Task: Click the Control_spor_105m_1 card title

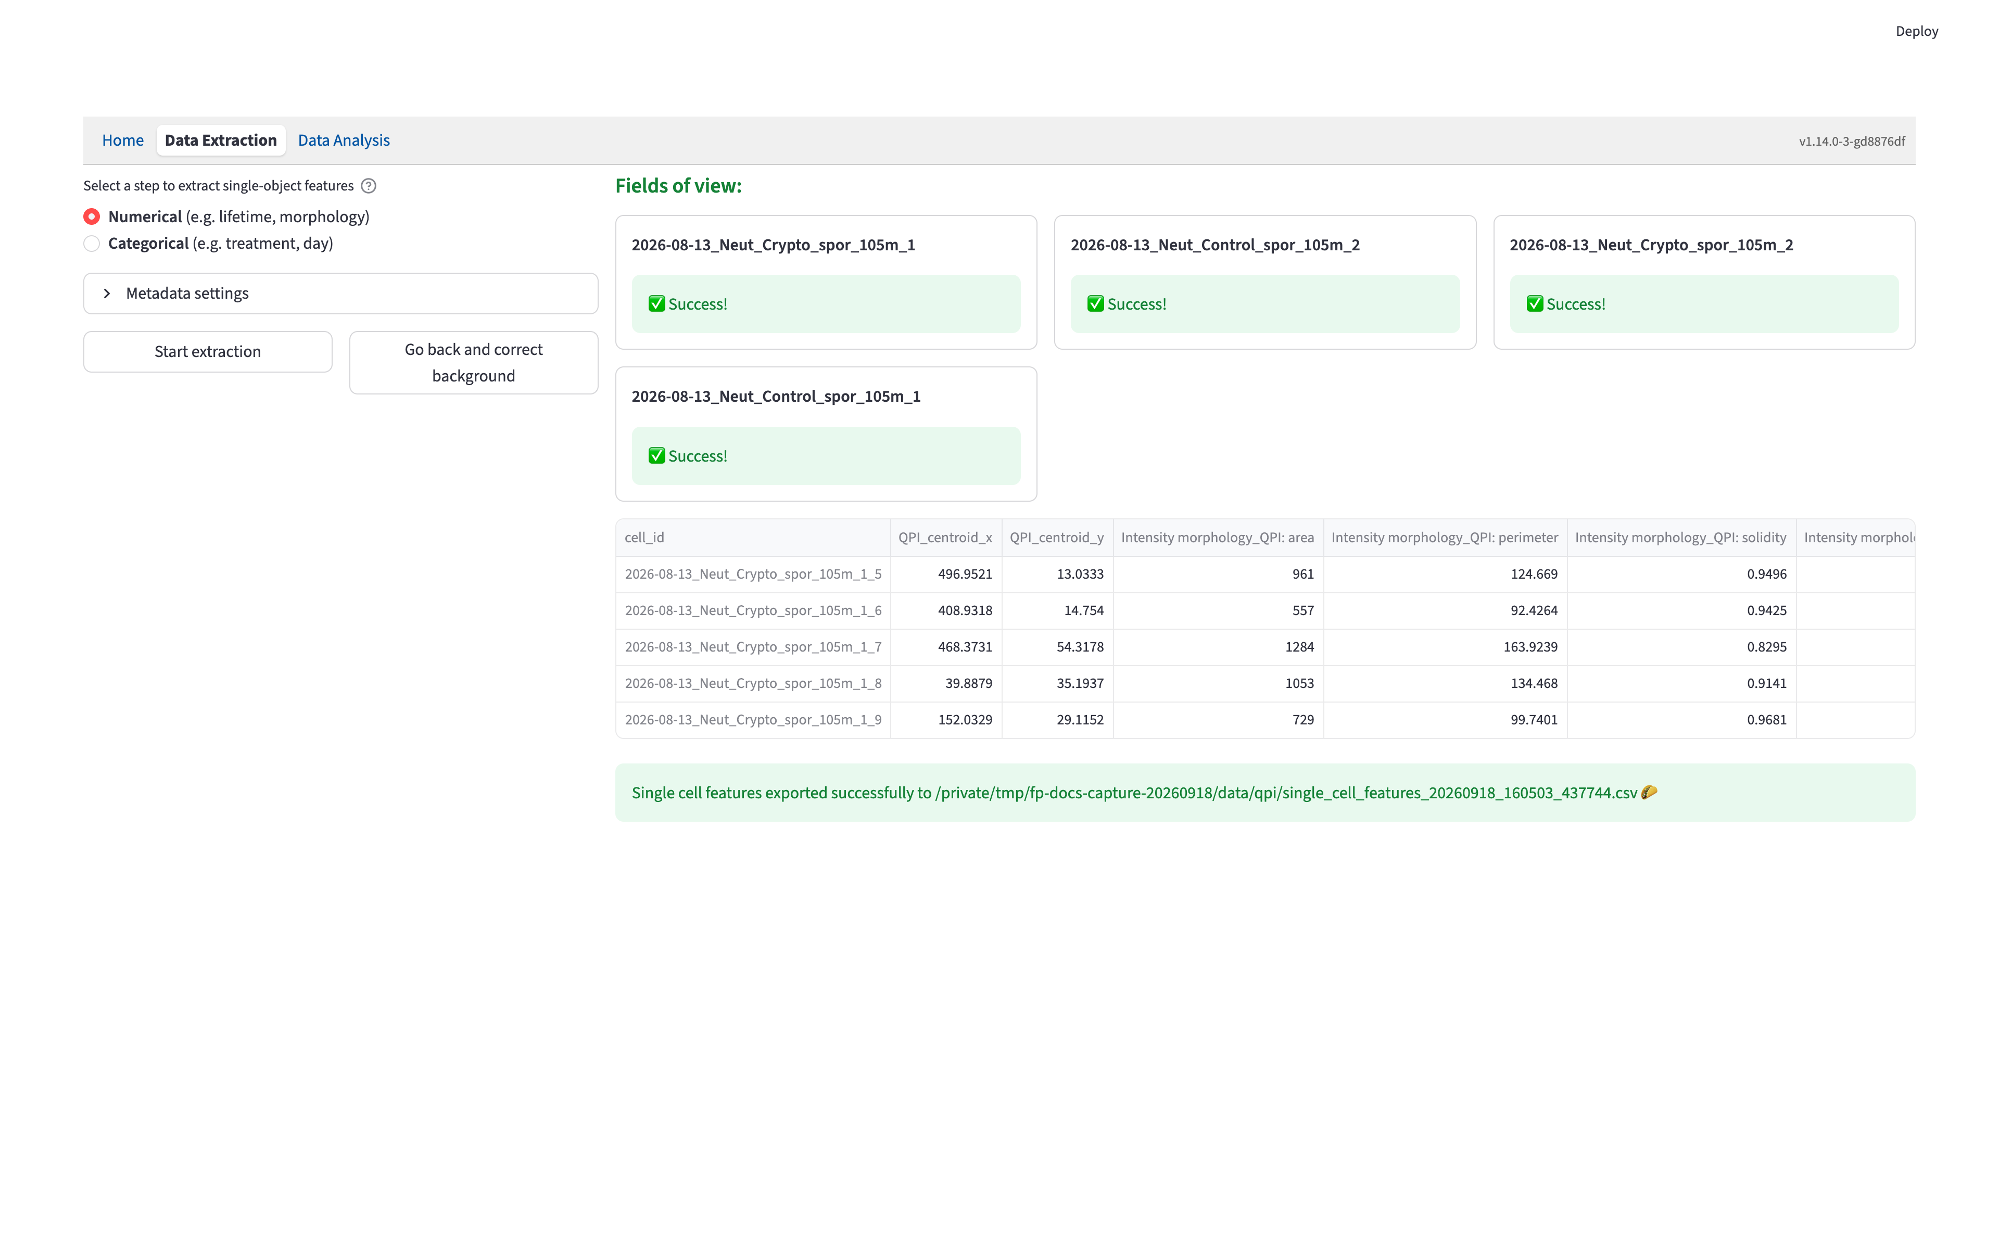Action: (776, 397)
